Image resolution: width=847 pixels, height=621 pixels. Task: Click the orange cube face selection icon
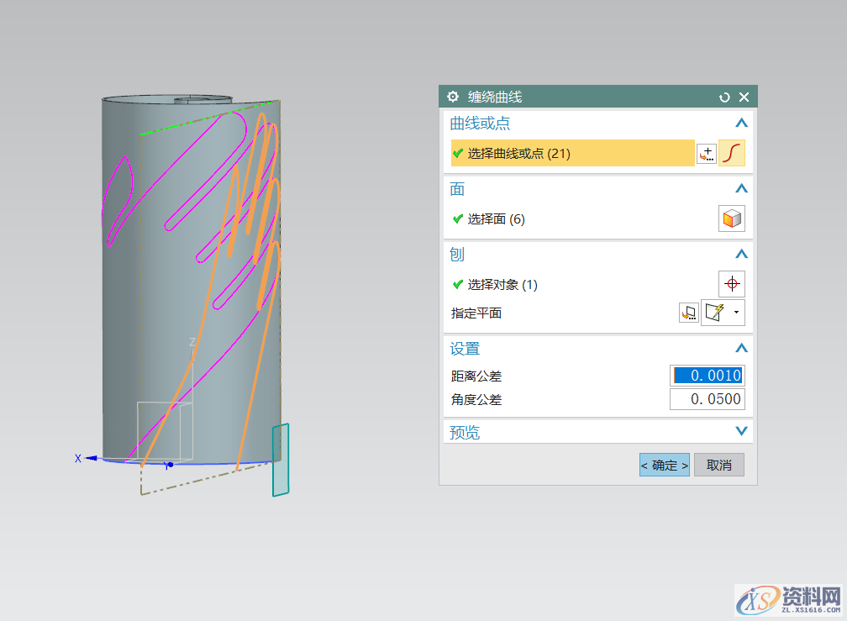coord(731,218)
